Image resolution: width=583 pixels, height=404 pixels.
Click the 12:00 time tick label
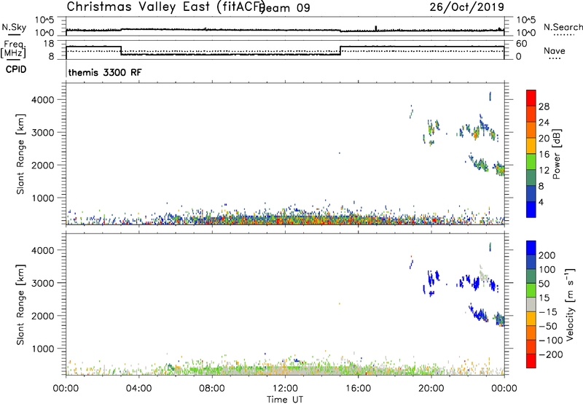[285, 389]
